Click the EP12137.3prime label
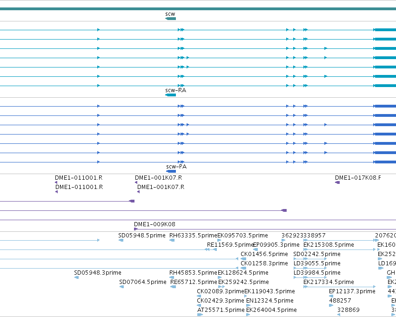This screenshot has width=396, height=317. [x=352, y=291]
